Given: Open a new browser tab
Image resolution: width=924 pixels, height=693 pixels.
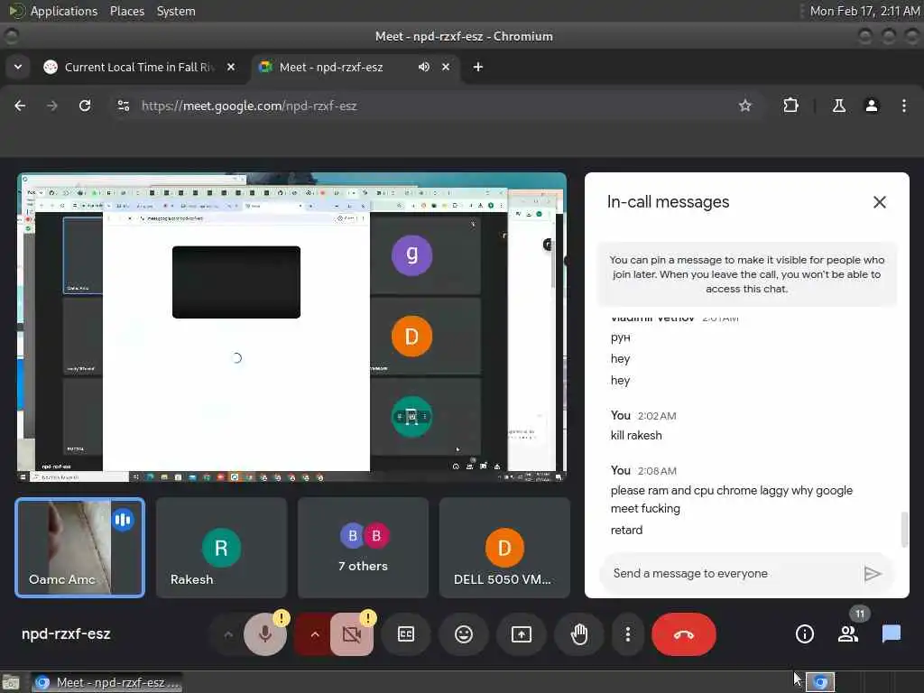Looking at the screenshot, I should pyautogui.click(x=478, y=67).
